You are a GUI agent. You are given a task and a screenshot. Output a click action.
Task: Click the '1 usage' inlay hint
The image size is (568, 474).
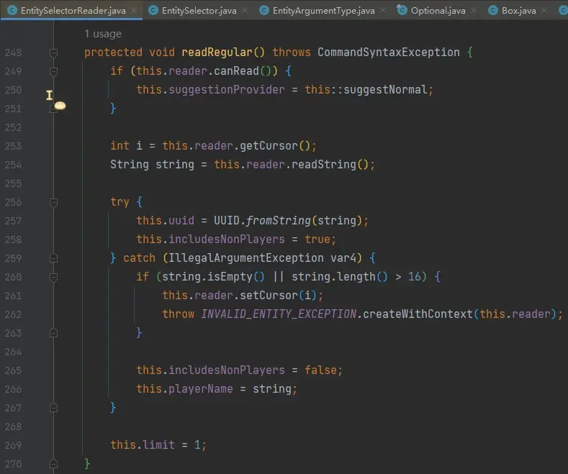coord(103,34)
